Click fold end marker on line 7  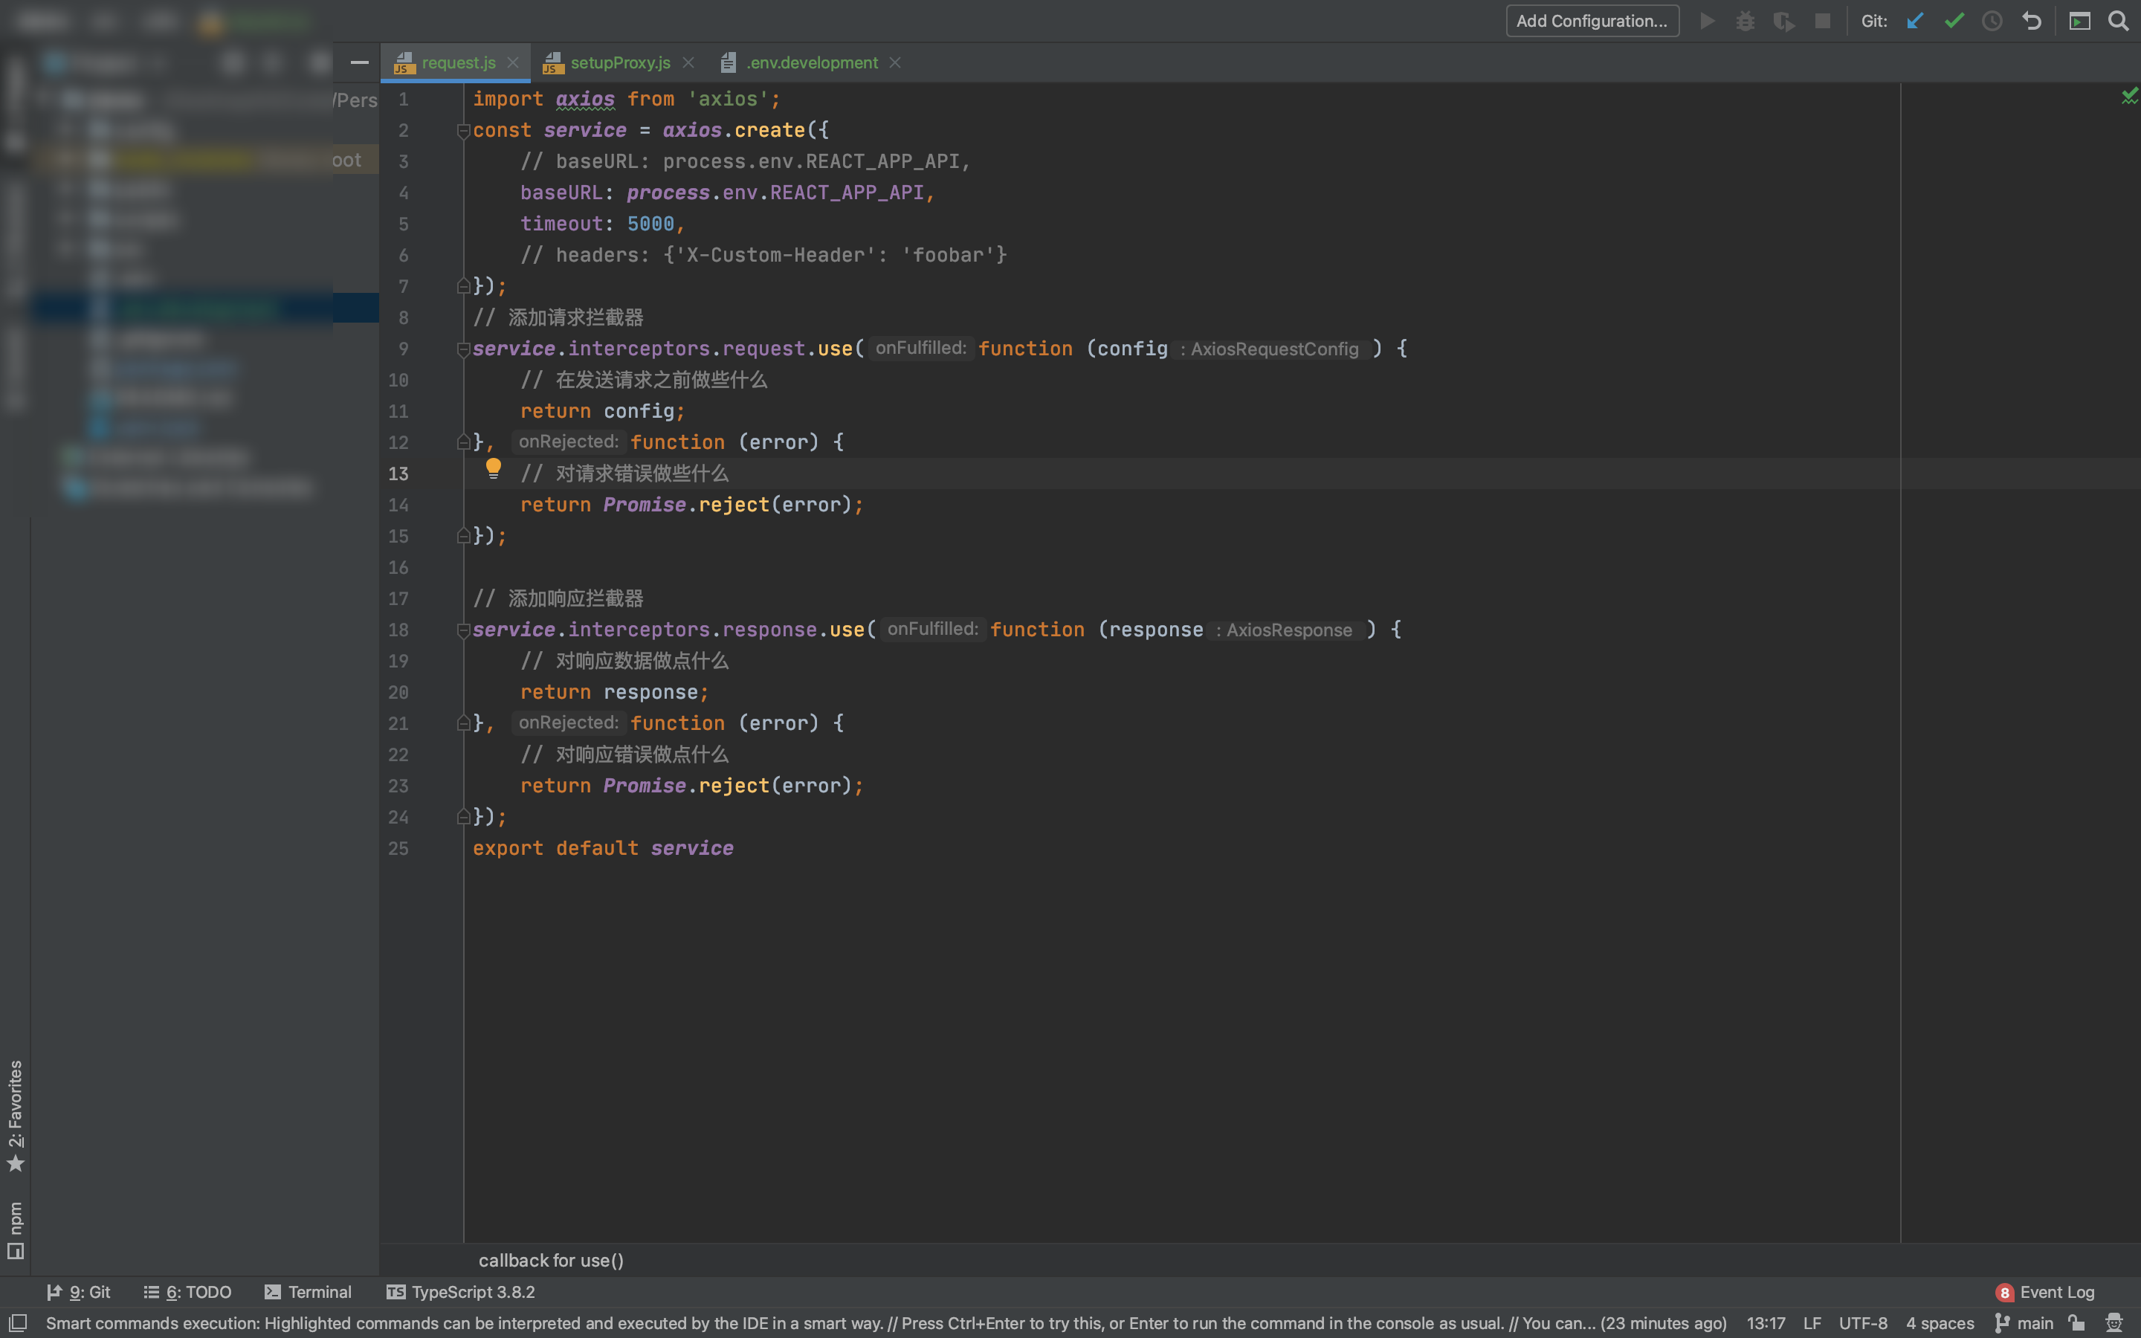pos(462,286)
